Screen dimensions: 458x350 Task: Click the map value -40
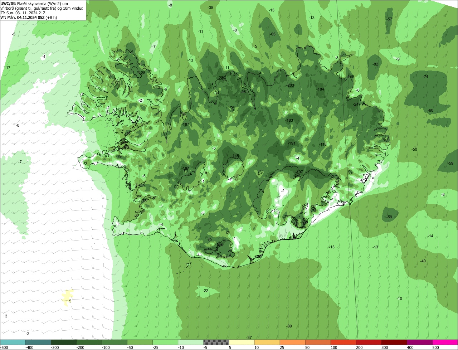pyautogui.click(x=423, y=261)
